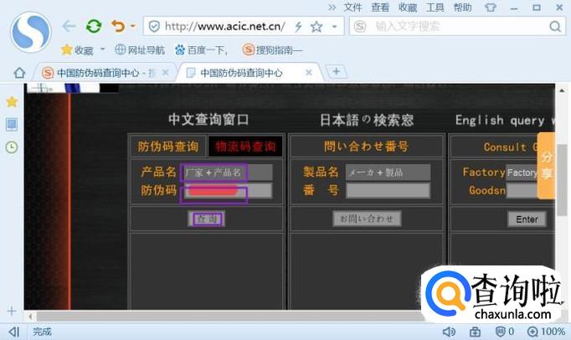Bookmark page with star icon in address bar
Screen dimensions: 571x340
pyautogui.click(x=316, y=26)
